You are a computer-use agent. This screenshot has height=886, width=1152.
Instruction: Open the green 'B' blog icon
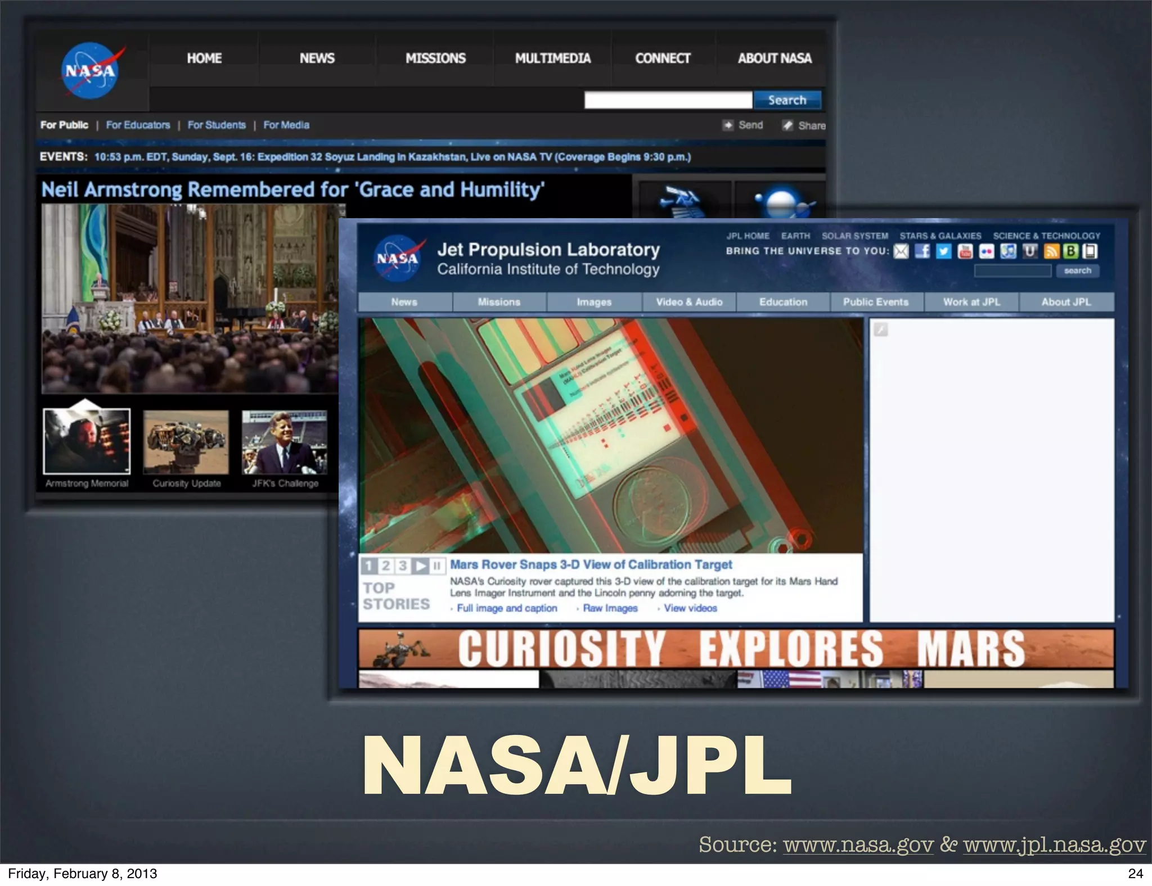1070,251
